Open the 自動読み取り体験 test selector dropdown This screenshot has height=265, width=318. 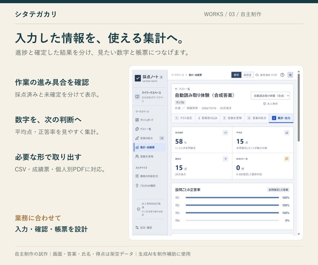tap(270, 96)
